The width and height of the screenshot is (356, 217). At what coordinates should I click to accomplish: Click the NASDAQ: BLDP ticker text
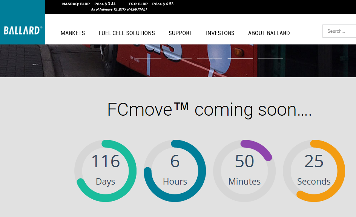click(76, 4)
